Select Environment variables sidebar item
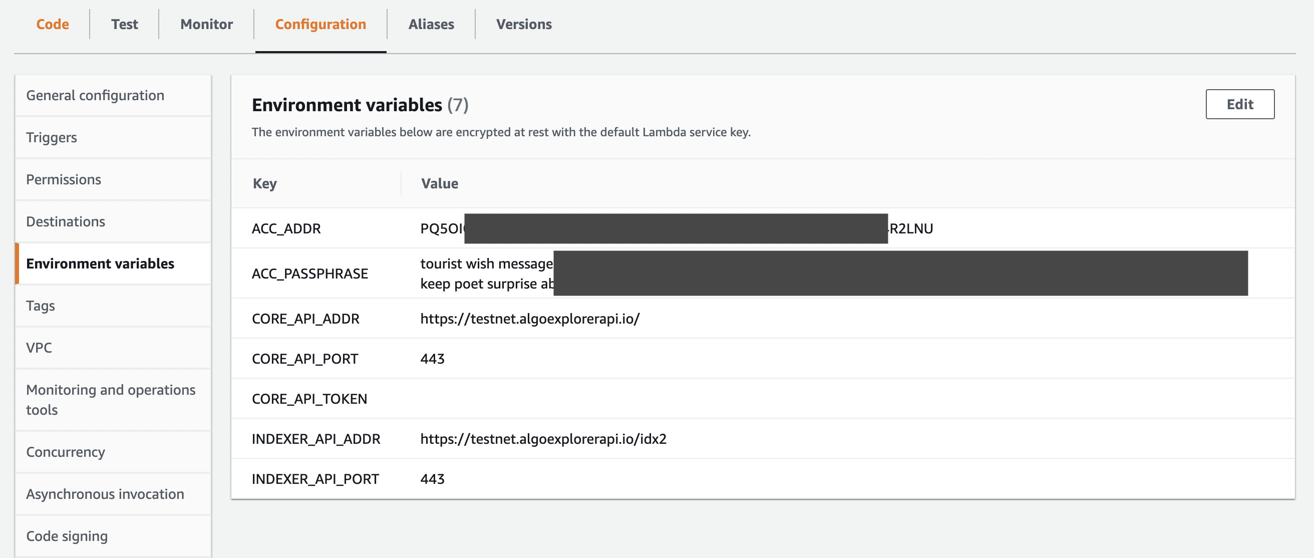The image size is (1314, 558). click(100, 263)
